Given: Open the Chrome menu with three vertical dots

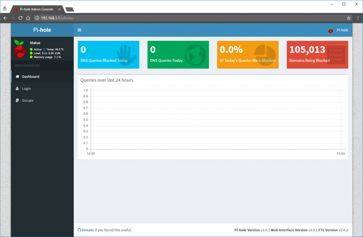Looking at the screenshot, I should tap(358, 18).
